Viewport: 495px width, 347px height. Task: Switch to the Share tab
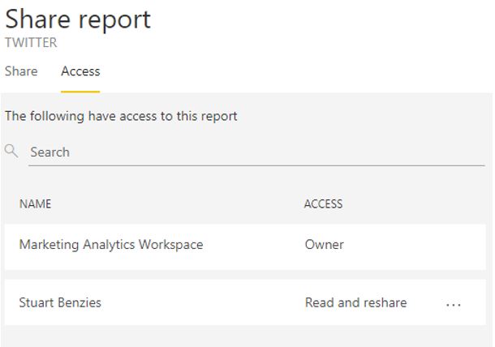point(21,71)
